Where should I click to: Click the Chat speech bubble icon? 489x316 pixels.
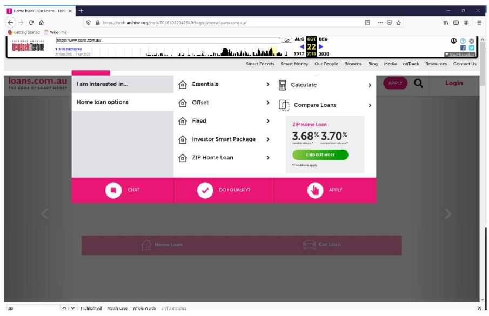point(113,190)
